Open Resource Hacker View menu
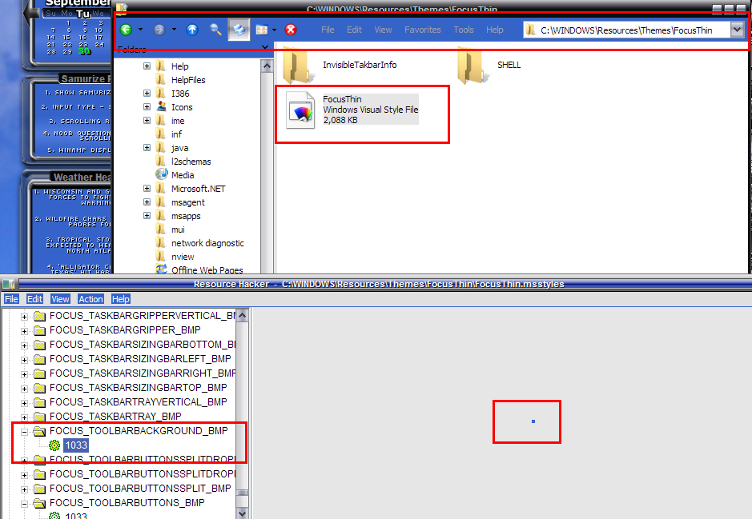The width and height of the screenshot is (752, 519). click(60, 299)
